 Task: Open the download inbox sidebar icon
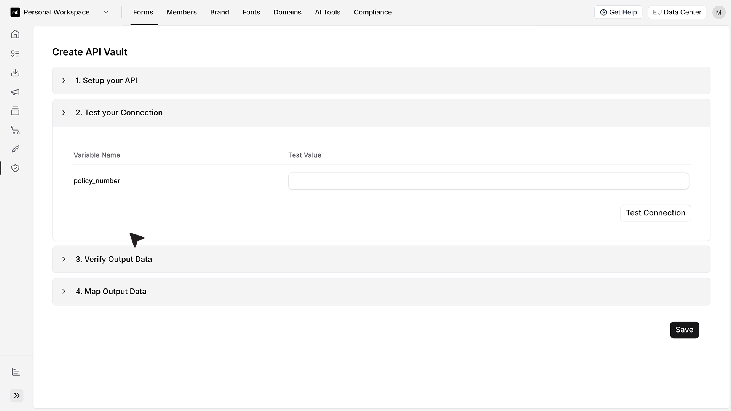[15, 73]
